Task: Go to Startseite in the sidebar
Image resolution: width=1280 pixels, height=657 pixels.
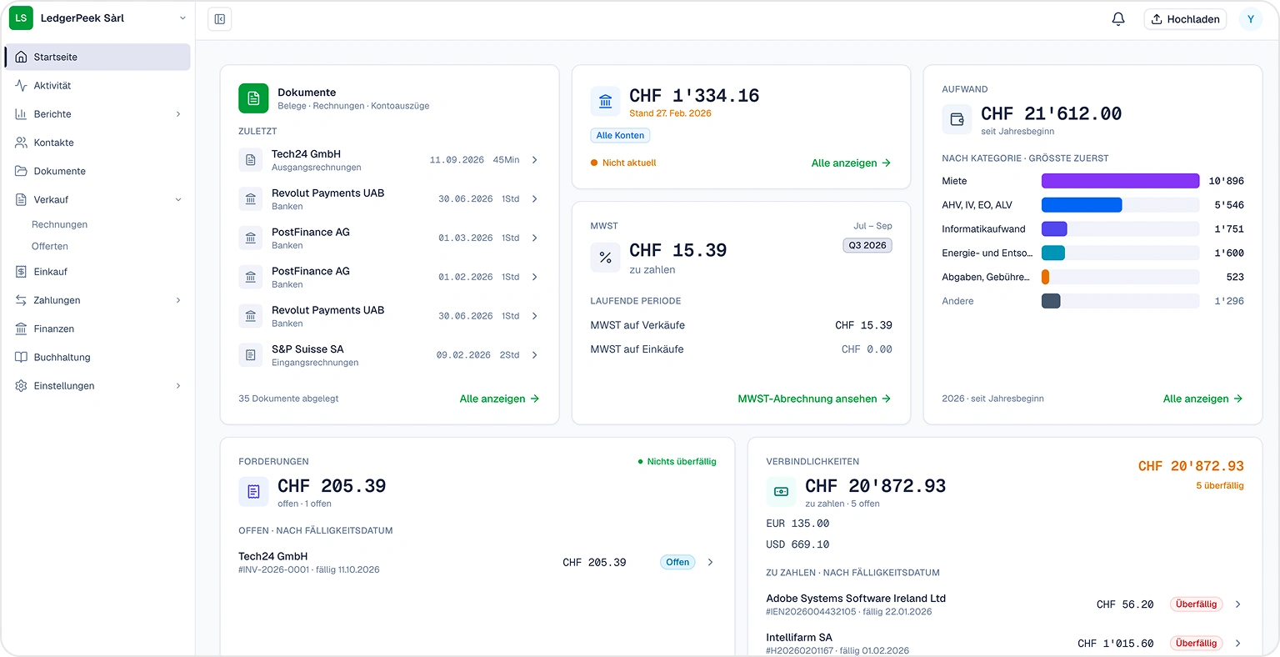Action: pos(98,57)
